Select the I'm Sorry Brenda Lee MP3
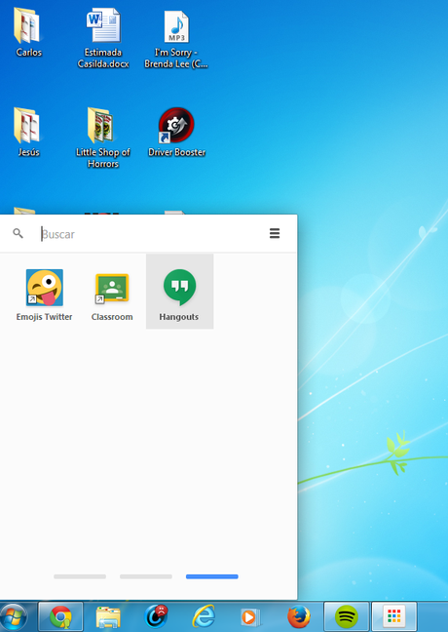The width and height of the screenshot is (448, 632). (176, 38)
